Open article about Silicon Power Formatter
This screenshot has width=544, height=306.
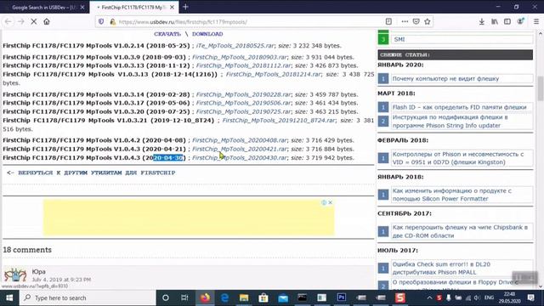coord(452,195)
